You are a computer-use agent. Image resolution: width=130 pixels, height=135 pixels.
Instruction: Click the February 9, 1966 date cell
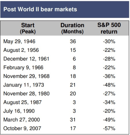tap(23, 68)
